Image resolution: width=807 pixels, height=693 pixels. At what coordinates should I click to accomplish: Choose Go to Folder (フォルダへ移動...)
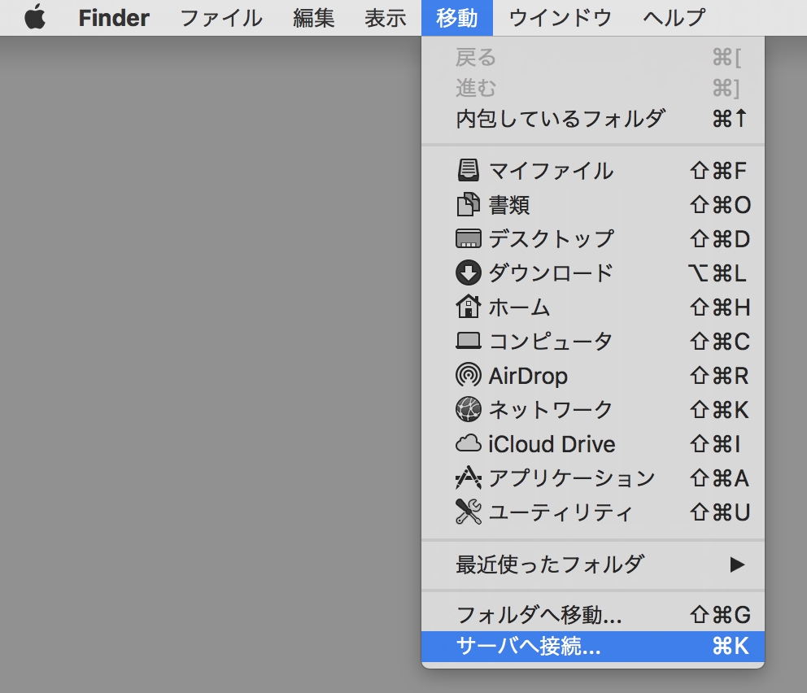tap(539, 614)
